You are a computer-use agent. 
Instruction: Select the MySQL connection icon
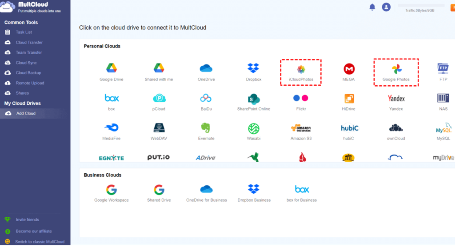[444, 128]
